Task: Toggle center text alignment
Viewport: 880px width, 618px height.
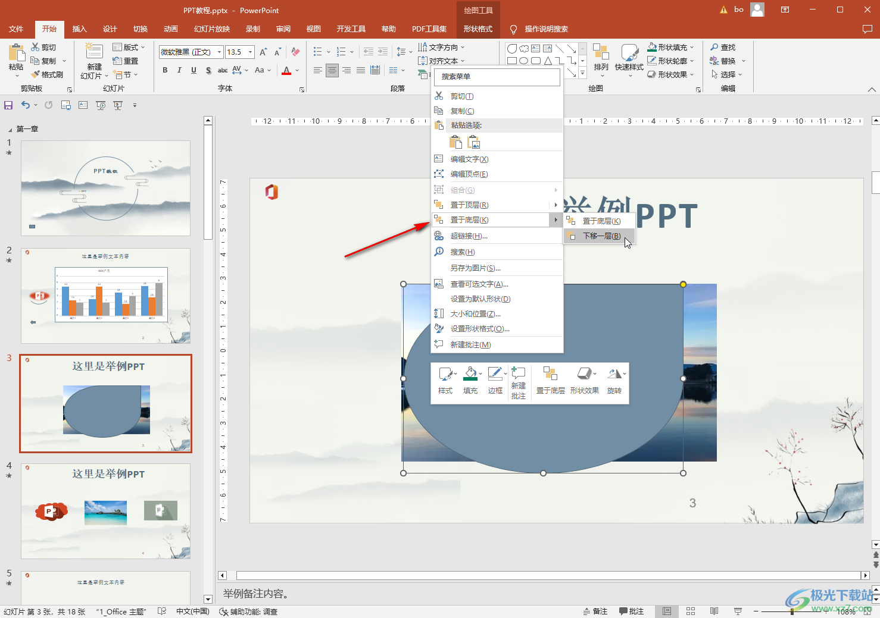Action: click(332, 70)
